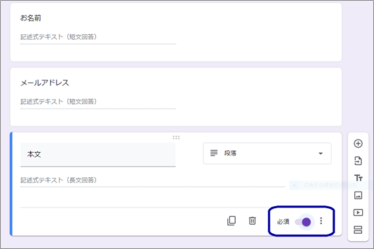Viewport: 374px width, 249px height.
Task: Insert an image into the form
Action: click(358, 195)
